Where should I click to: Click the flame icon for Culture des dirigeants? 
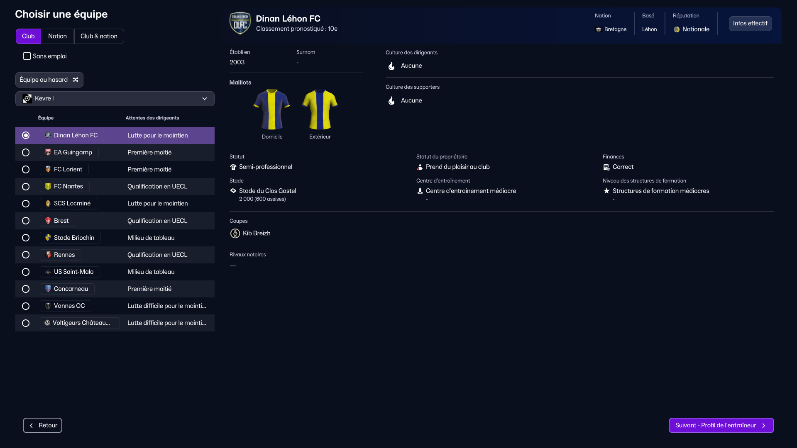coord(391,66)
